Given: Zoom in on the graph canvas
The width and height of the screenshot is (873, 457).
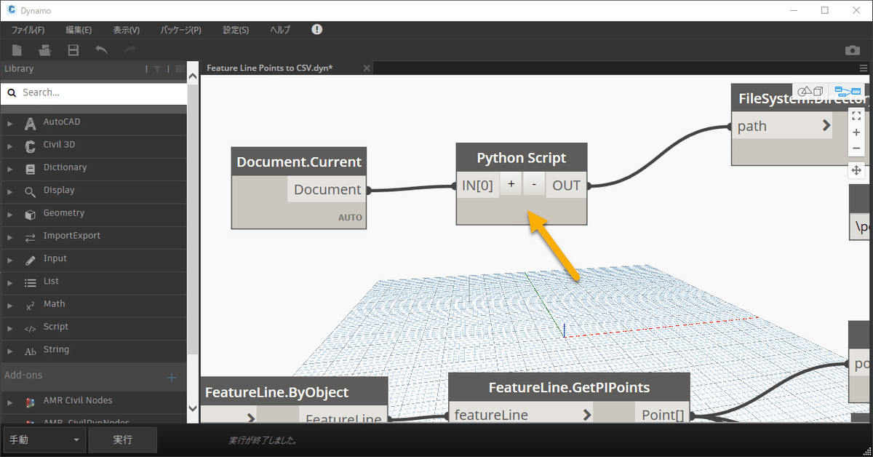Looking at the screenshot, I should (x=856, y=132).
